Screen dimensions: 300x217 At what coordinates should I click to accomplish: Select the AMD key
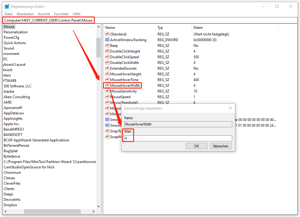point(7,102)
